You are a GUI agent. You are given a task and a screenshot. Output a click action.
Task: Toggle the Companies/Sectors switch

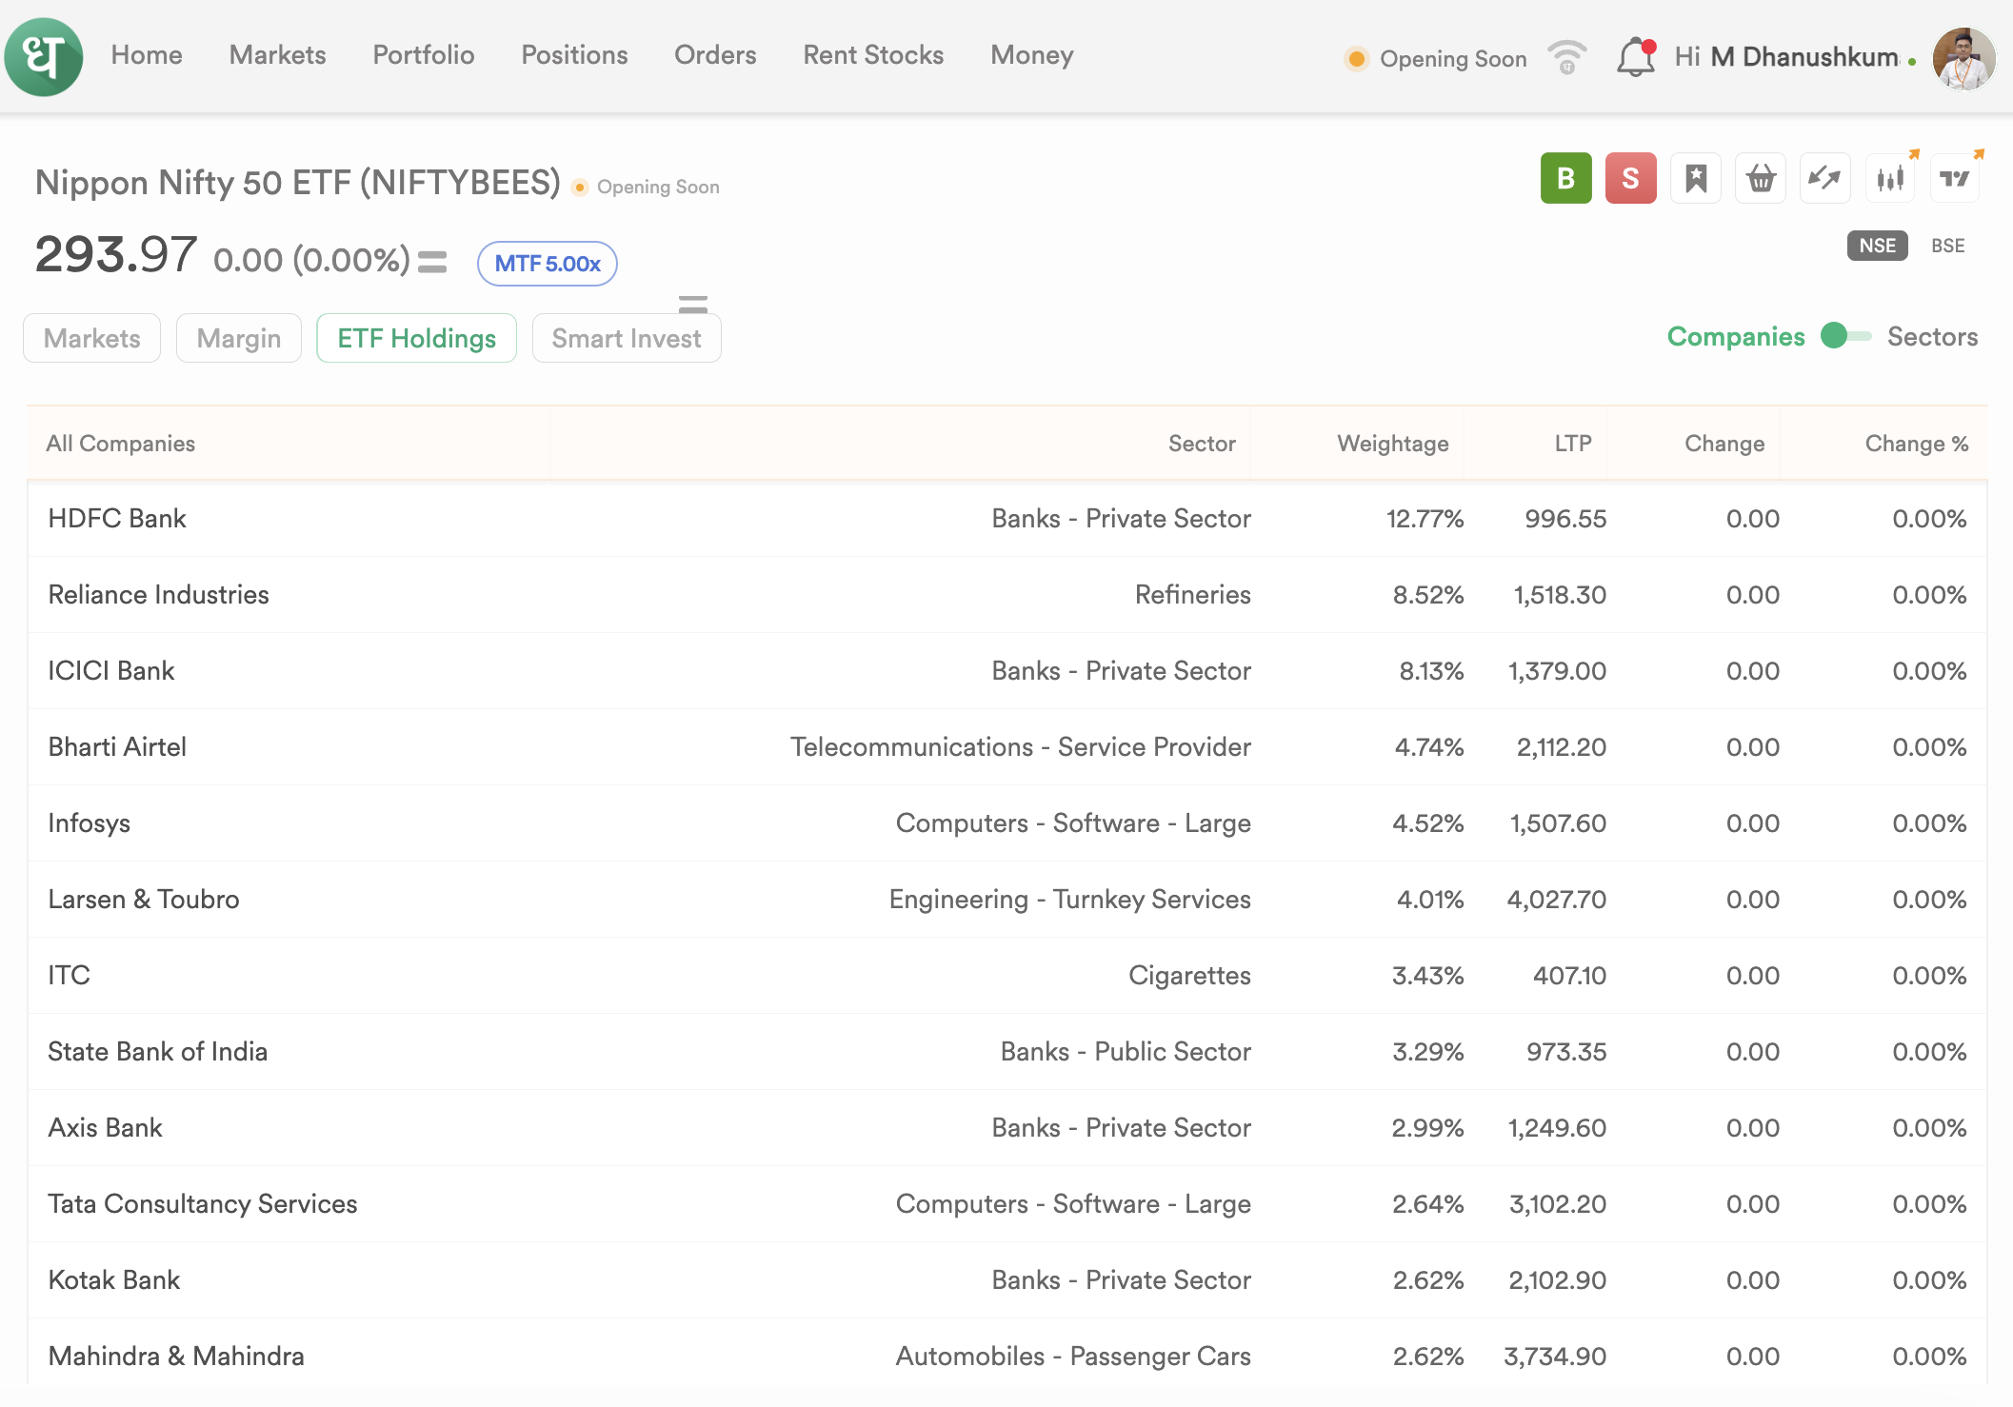(x=1845, y=336)
